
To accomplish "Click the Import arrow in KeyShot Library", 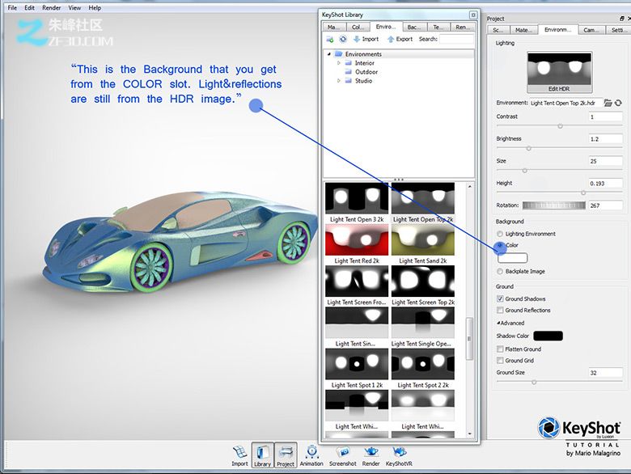I will click(x=366, y=39).
